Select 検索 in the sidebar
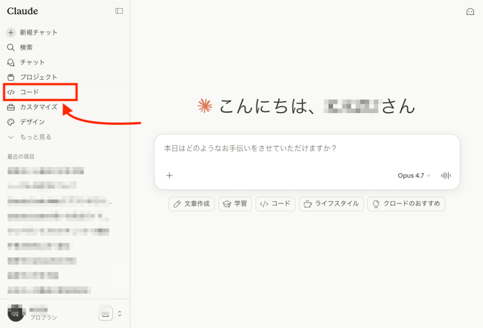Image resolution: width=483 pixels, height=328 pixels. tap(26, 48)
